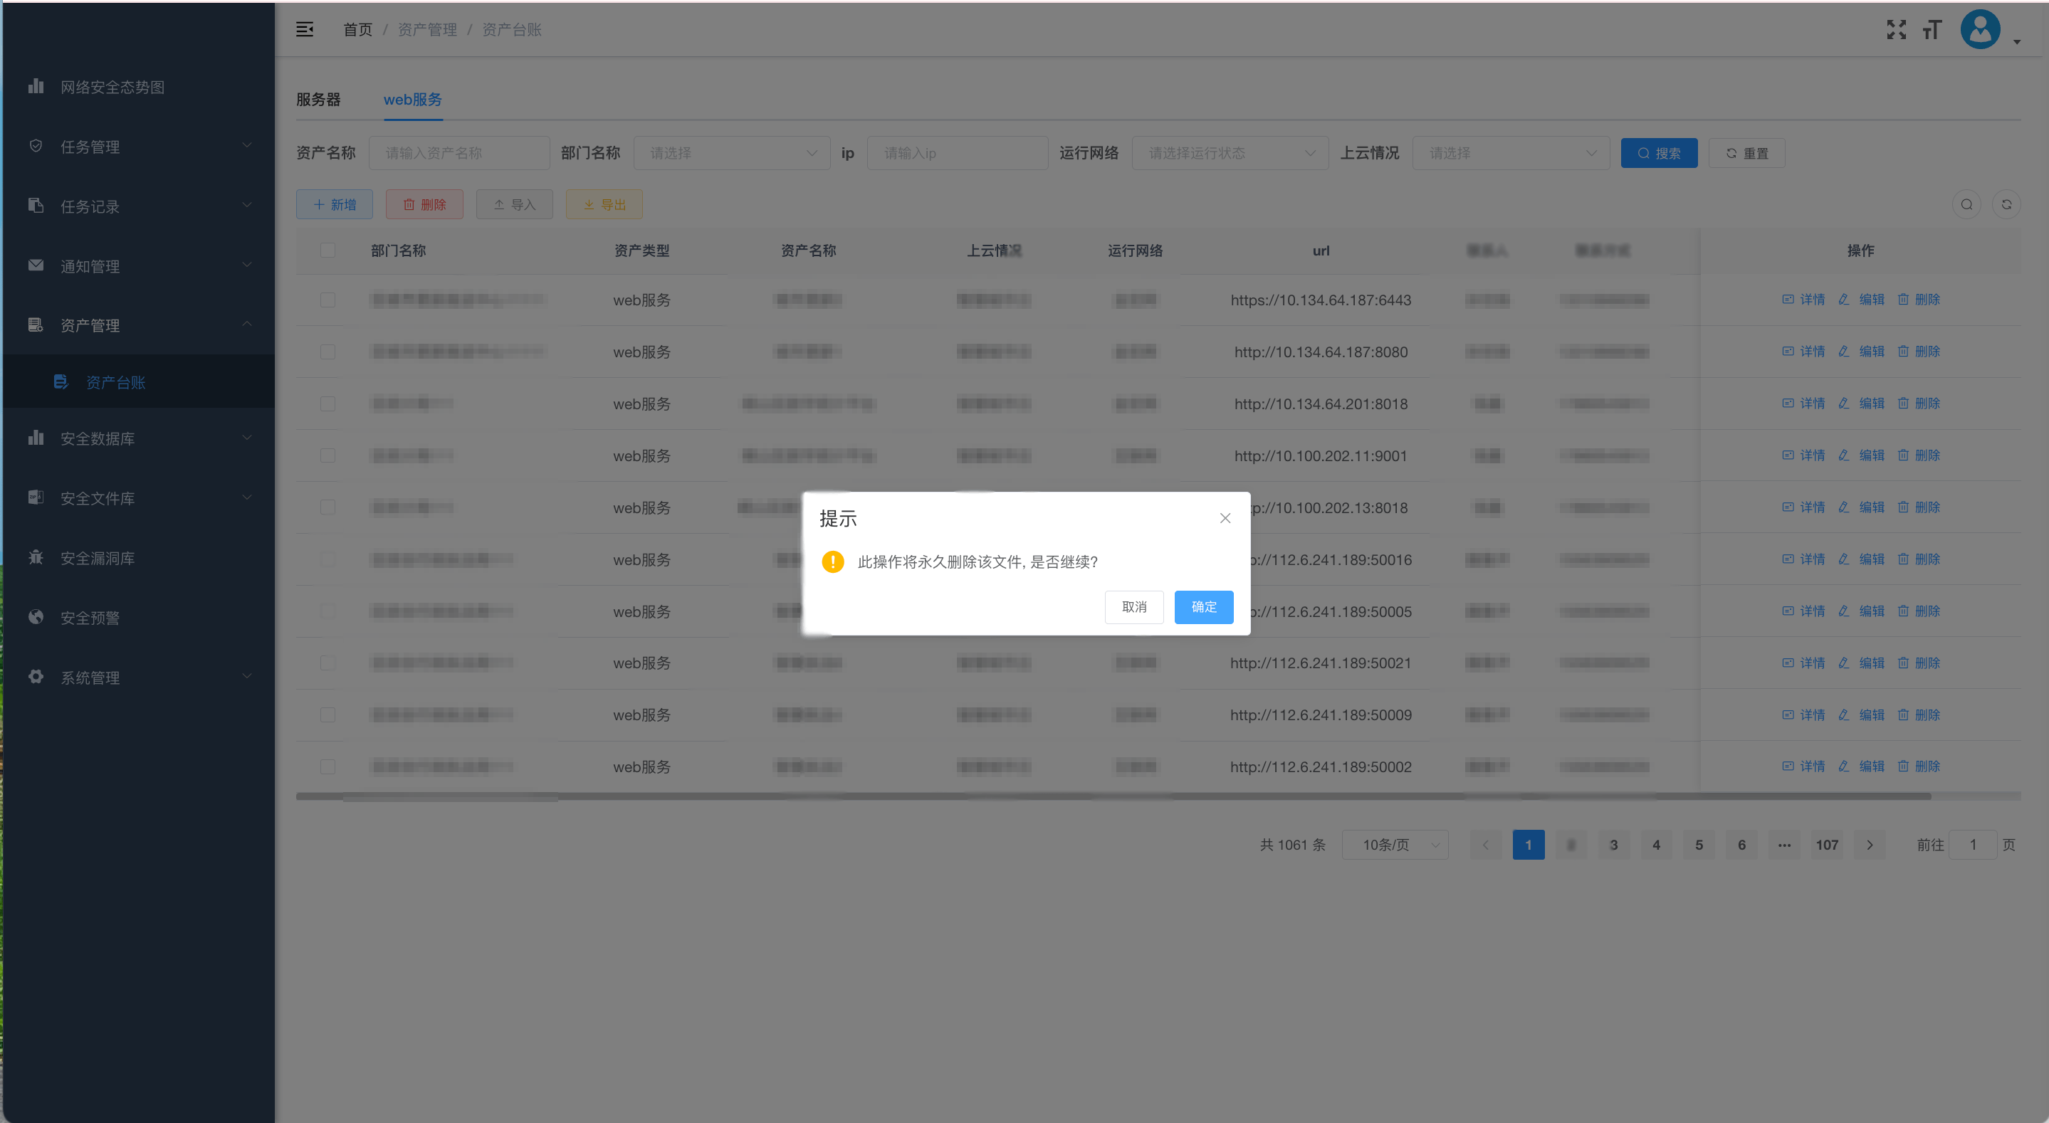2049x1123 pixels.
Task: Click 取消 to cancel deletion
Action: coord(1133,607)
